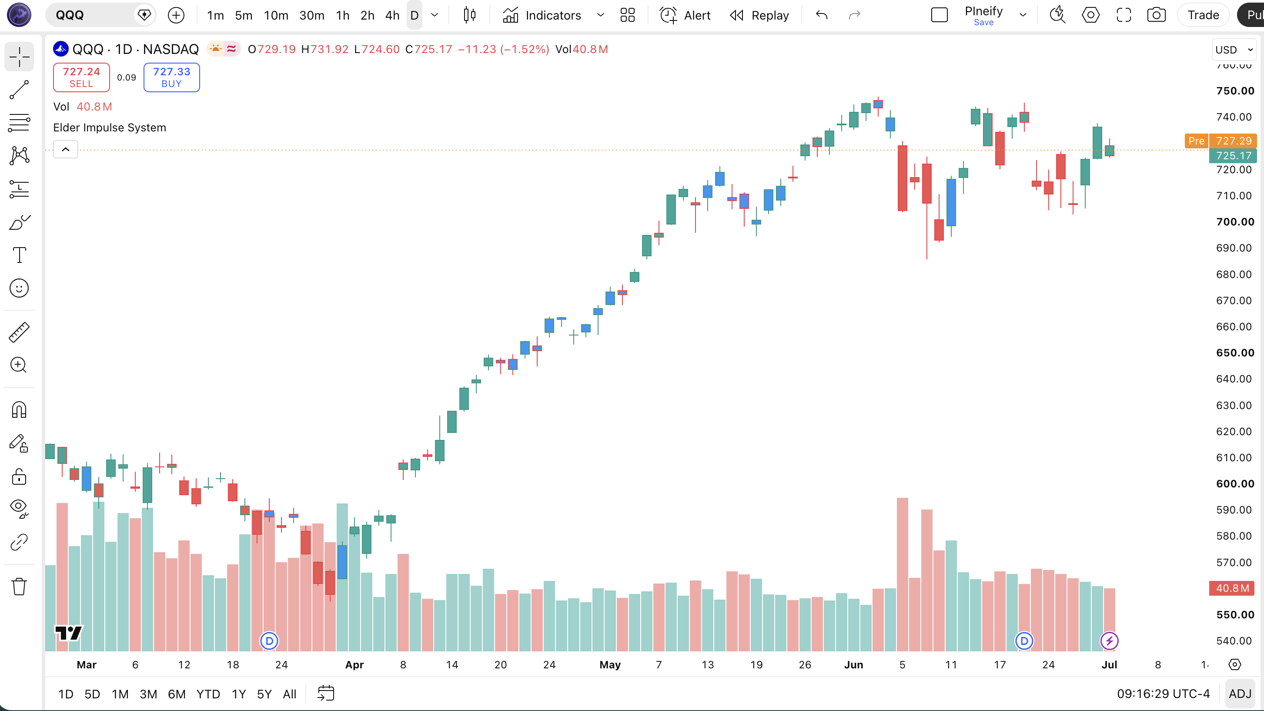Open the chain link sync tool

point(19,542)
